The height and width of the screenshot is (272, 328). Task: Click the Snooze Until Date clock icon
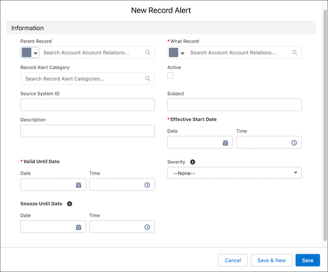point(147,227)
